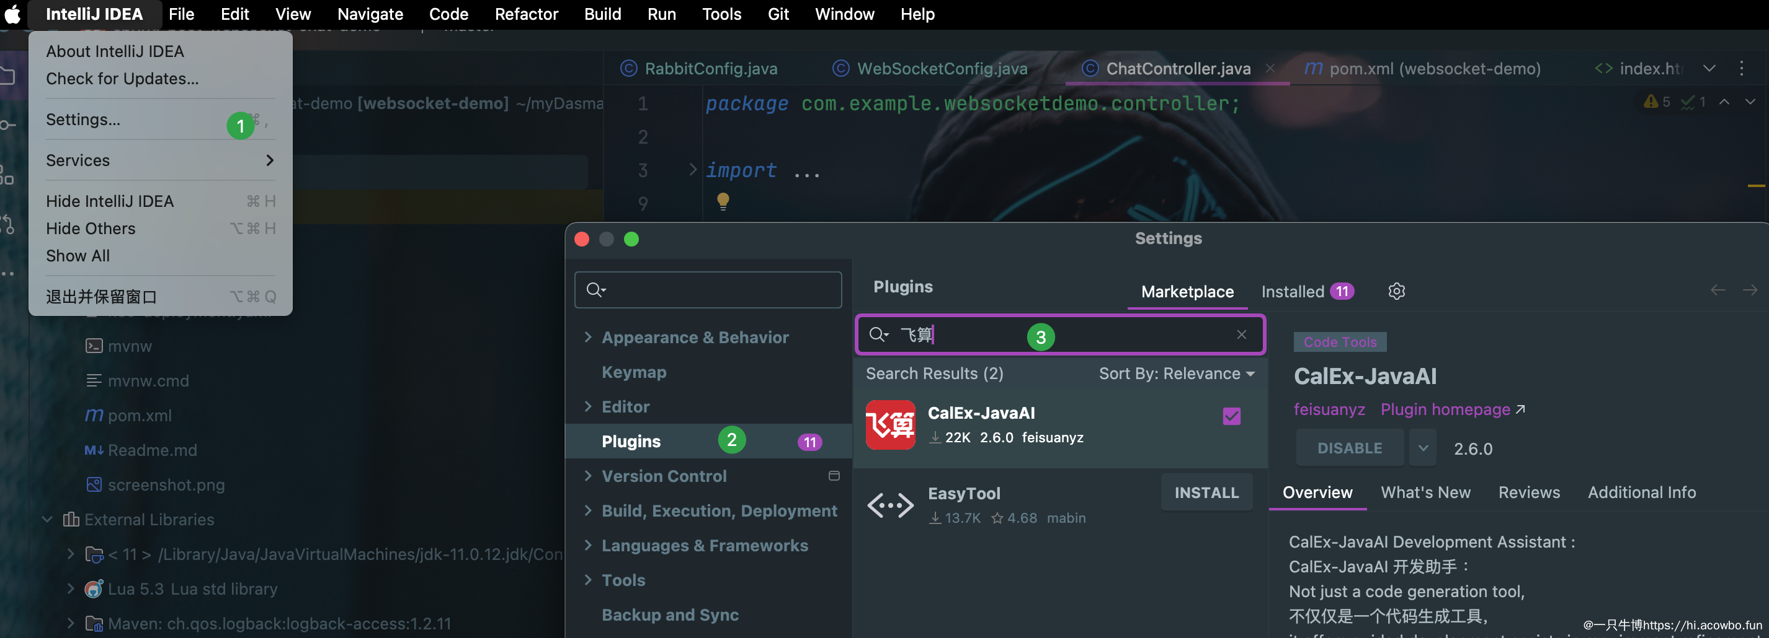Select Check for Updates... menu item
This screenshot has height=638, width=1769.
coord(160,79)
